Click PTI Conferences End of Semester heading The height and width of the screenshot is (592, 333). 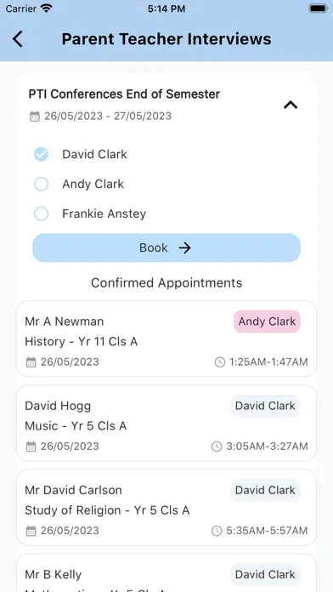124,94
